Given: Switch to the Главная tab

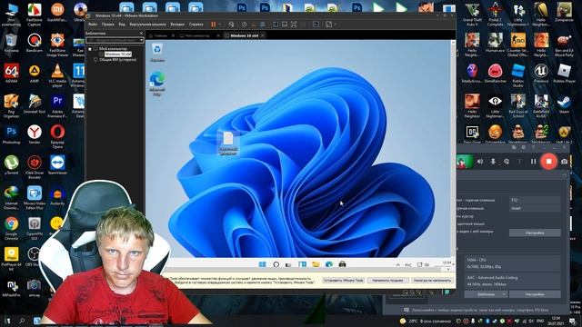Looking at the screenshot, I should coord(161,36).
